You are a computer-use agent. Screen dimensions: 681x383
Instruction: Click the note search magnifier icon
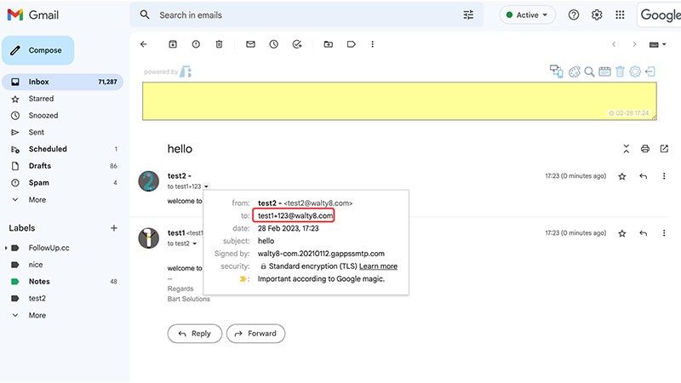589,71
